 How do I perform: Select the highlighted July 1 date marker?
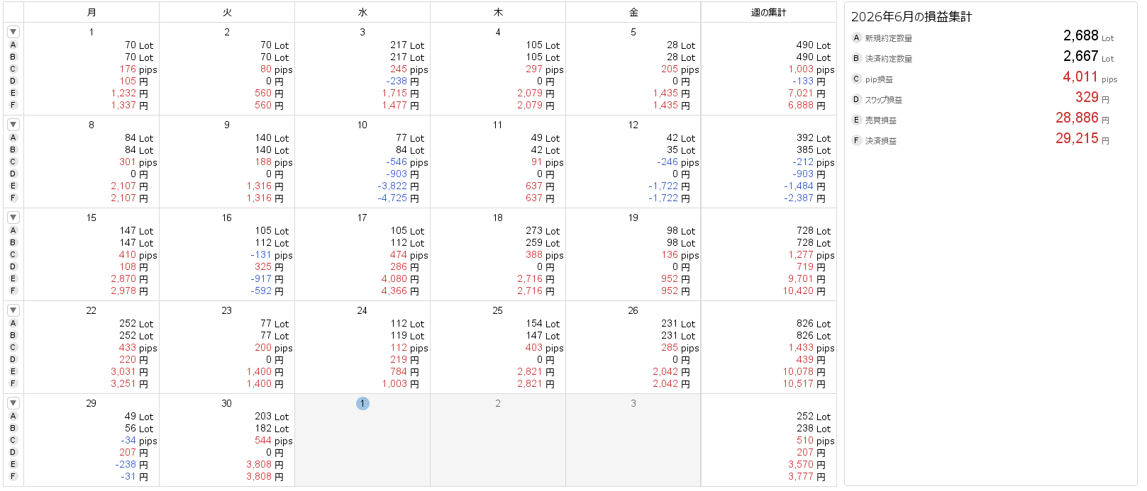coord(362,403)
